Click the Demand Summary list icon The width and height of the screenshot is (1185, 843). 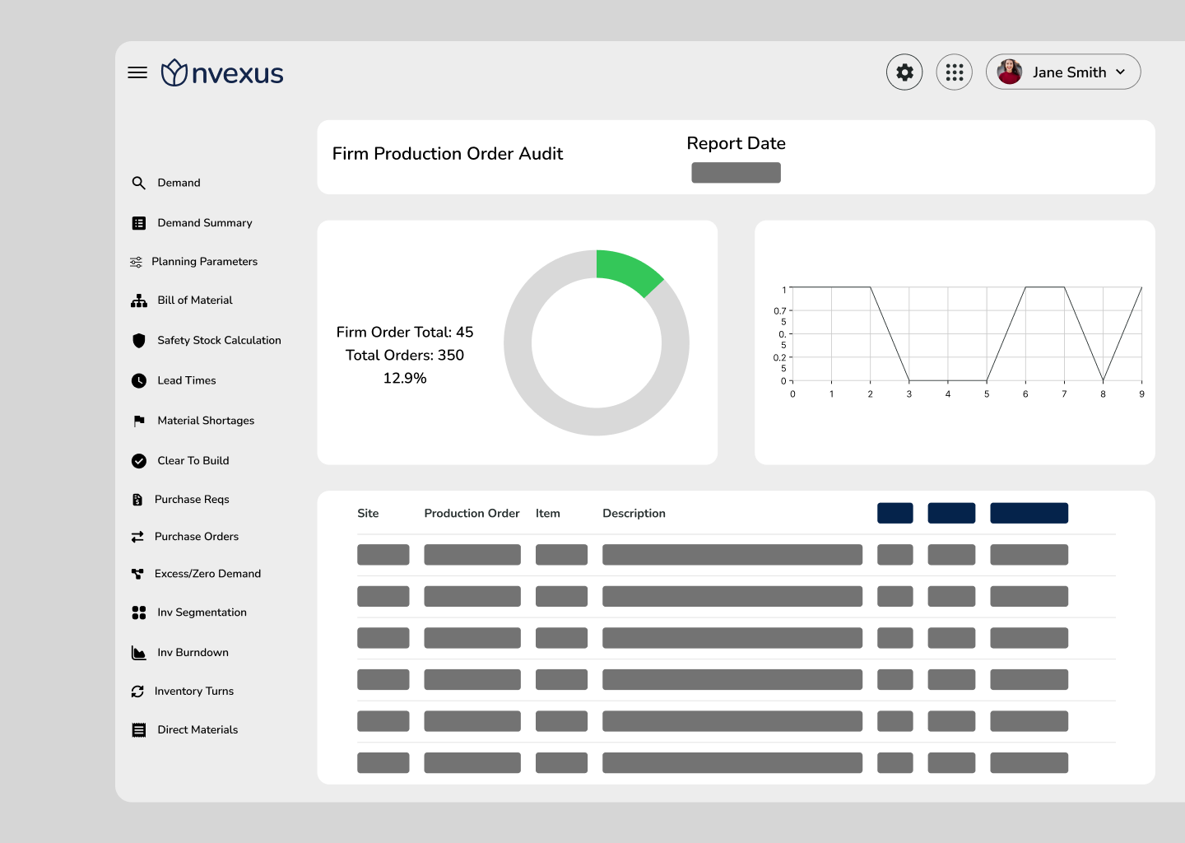tap(139, 223)
